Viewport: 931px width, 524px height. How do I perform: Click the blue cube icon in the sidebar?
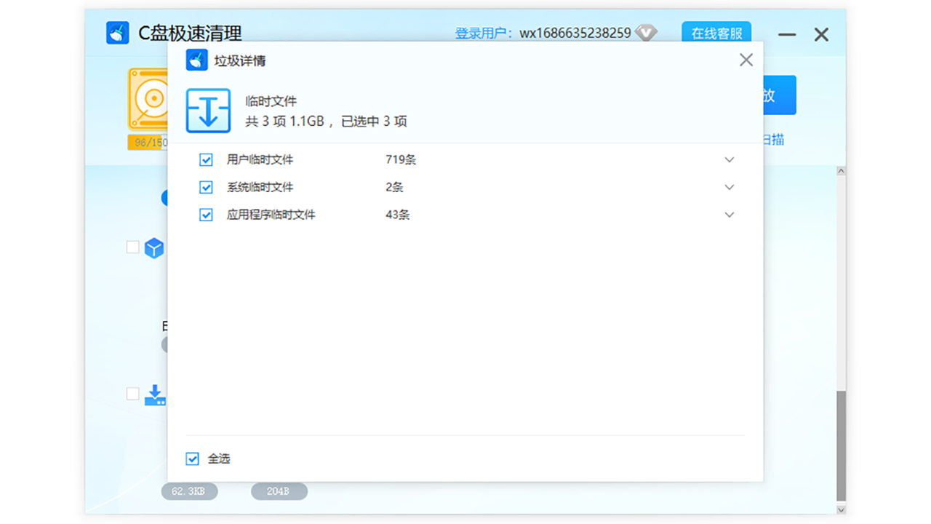[154, 248]
